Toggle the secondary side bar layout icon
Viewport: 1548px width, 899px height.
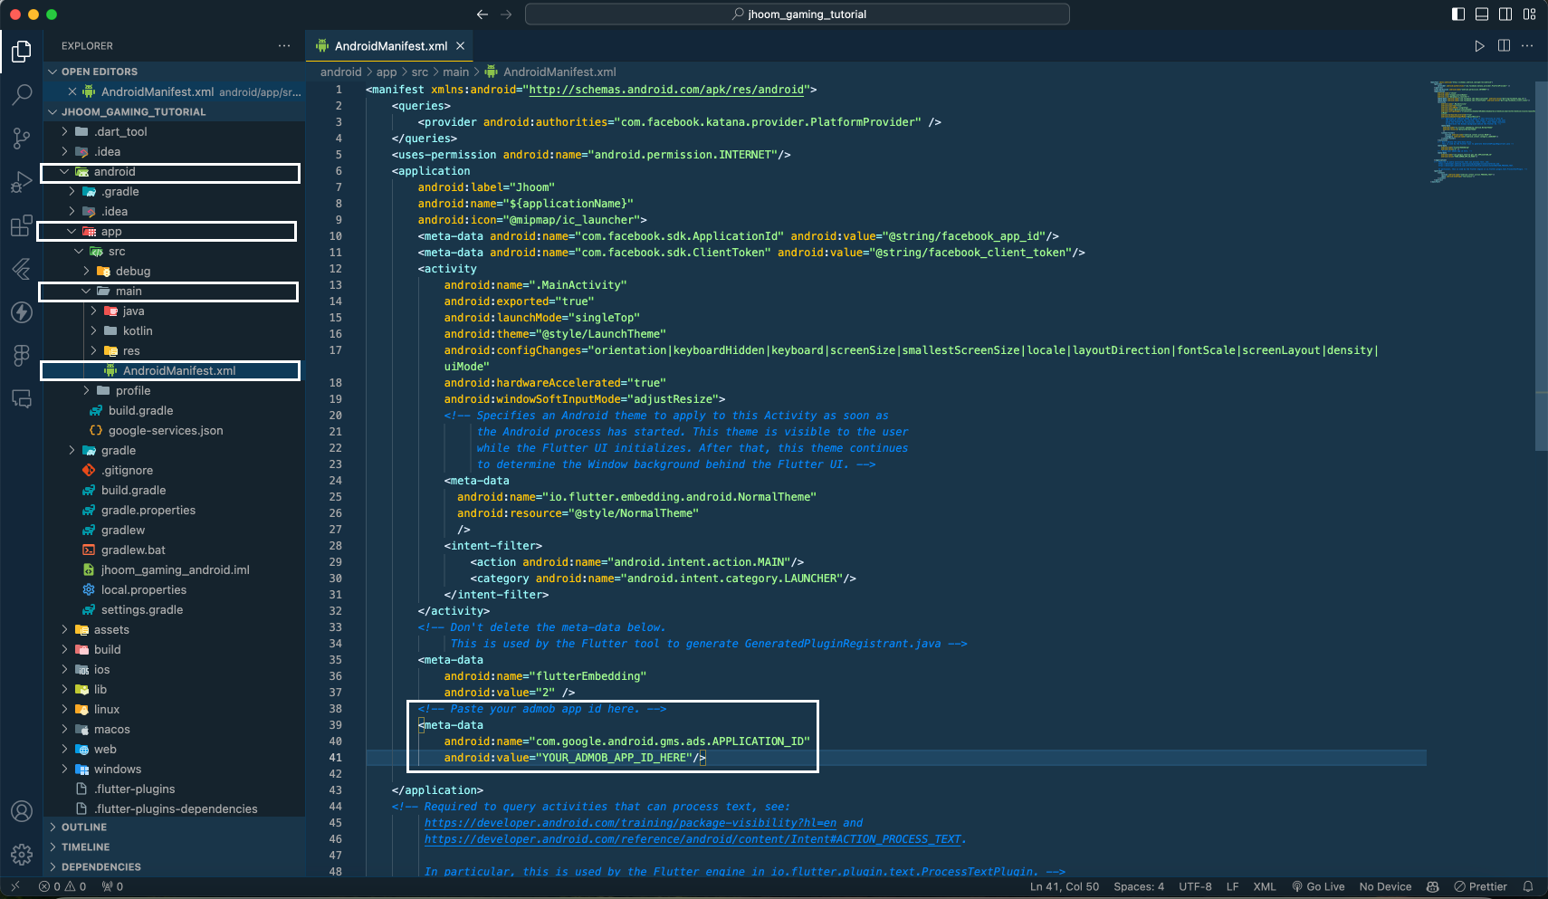(x=1505, y=14)
